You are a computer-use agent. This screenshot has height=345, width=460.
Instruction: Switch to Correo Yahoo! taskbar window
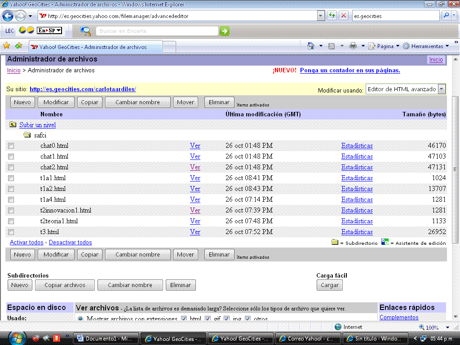[308, 339]
